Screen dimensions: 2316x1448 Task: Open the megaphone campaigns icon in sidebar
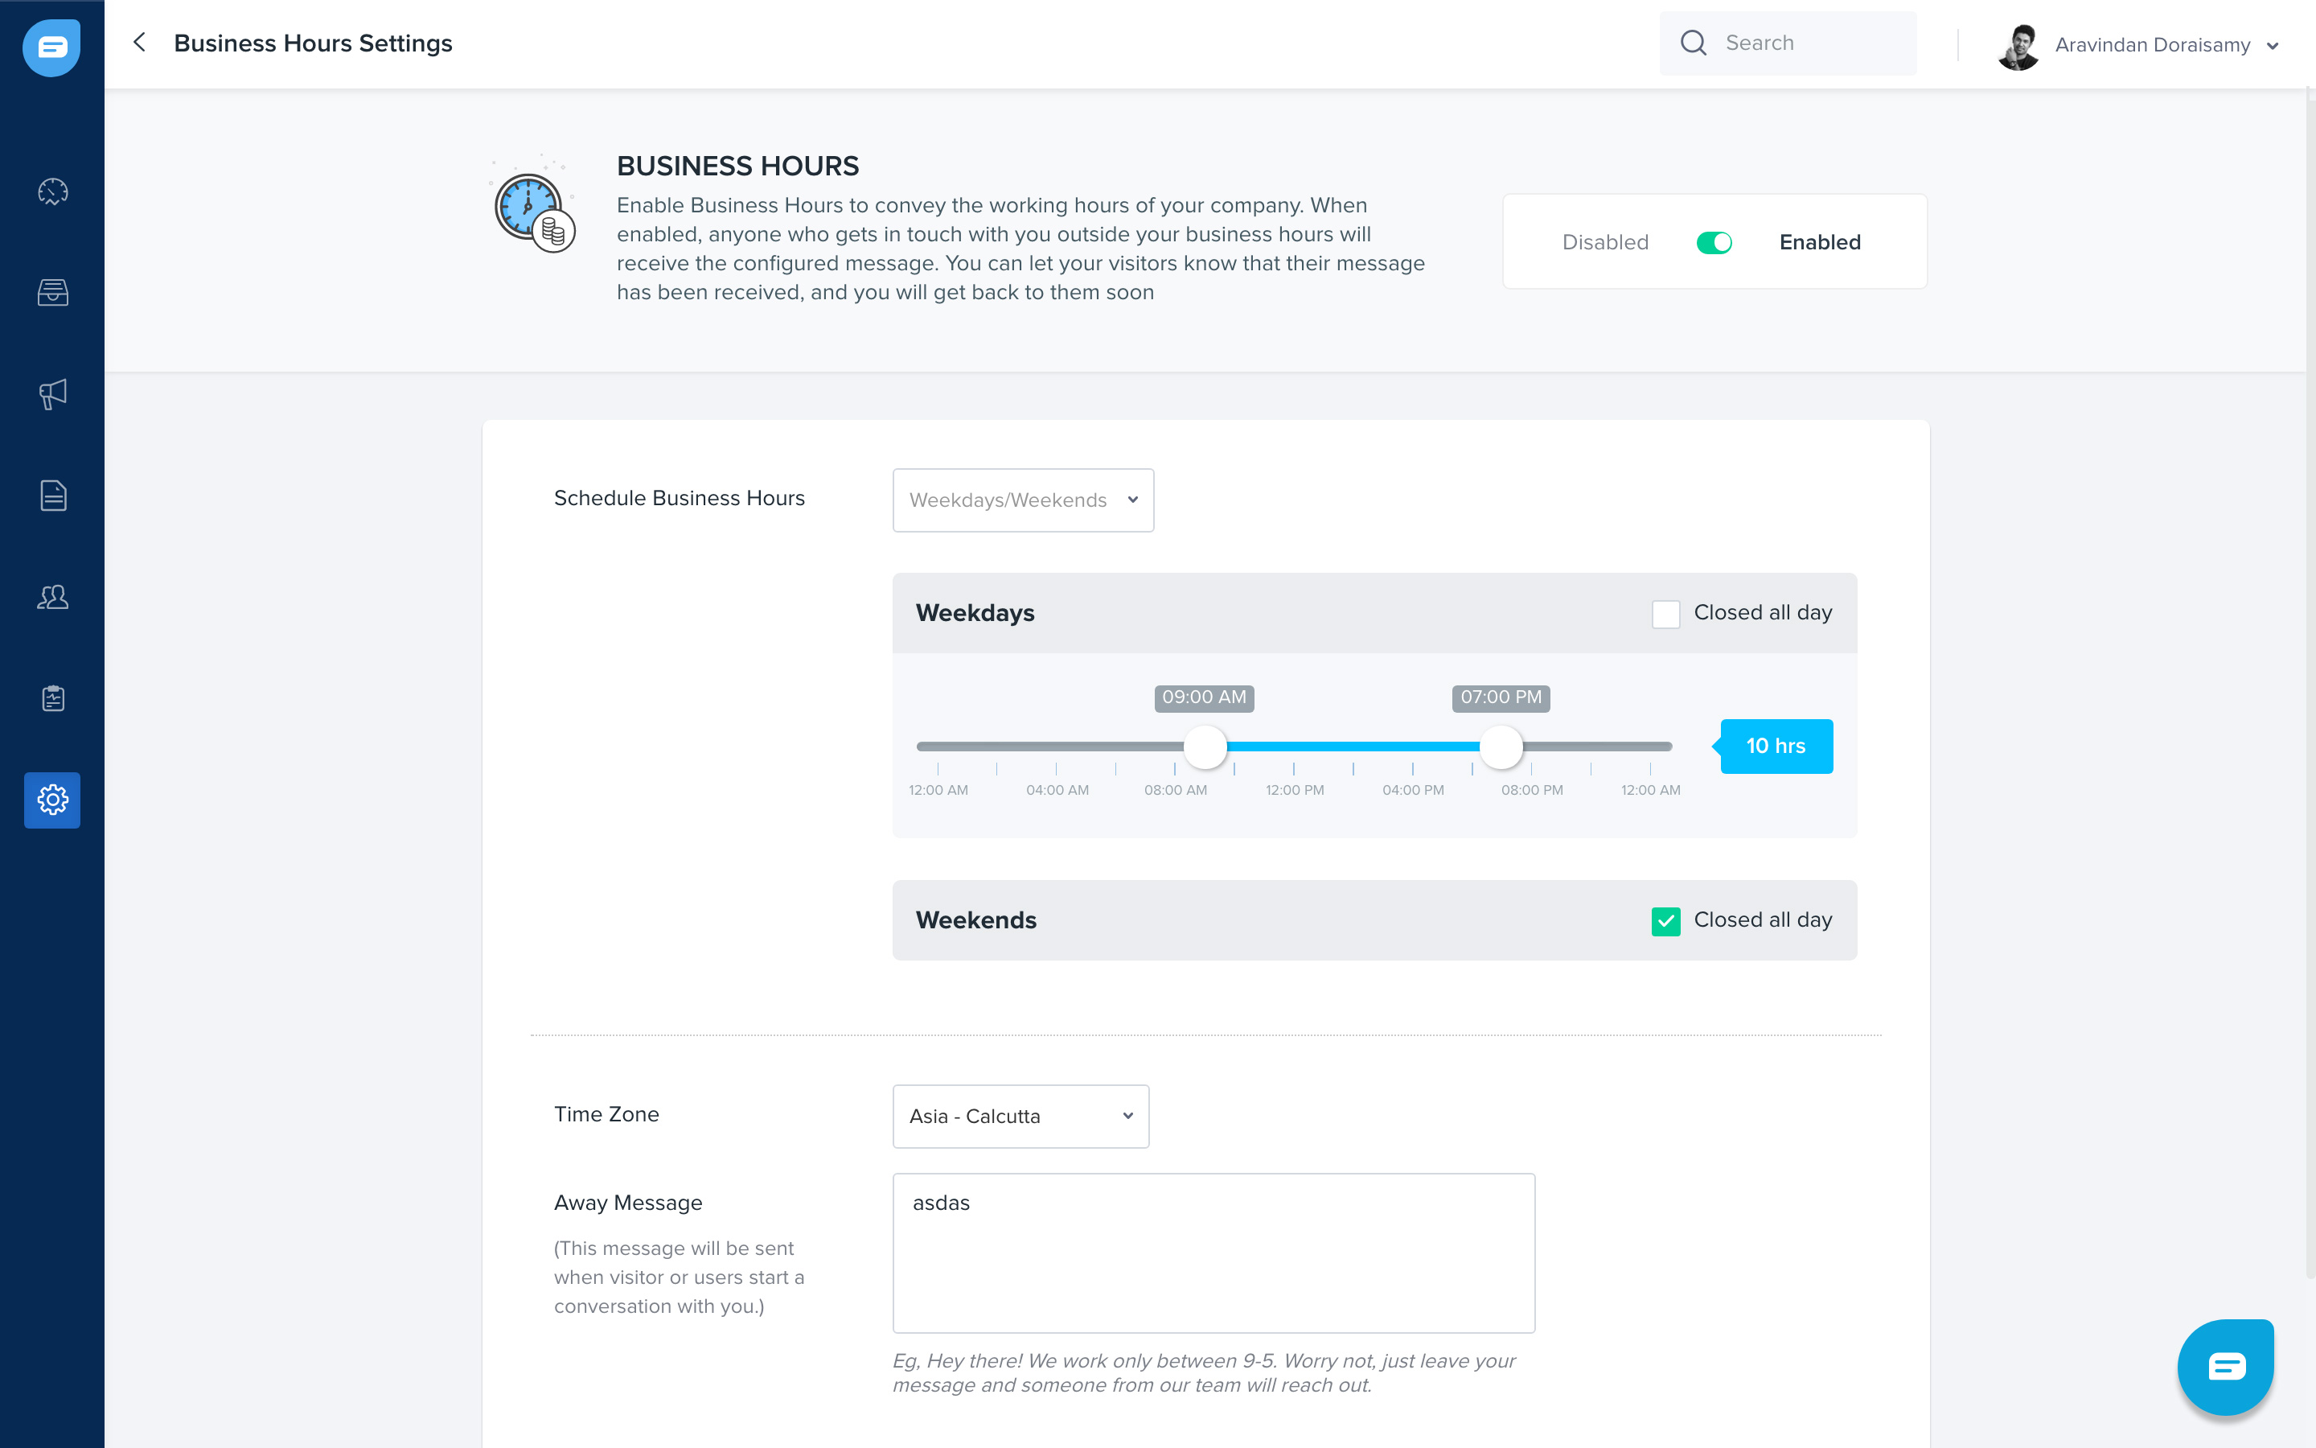(52, 393)
